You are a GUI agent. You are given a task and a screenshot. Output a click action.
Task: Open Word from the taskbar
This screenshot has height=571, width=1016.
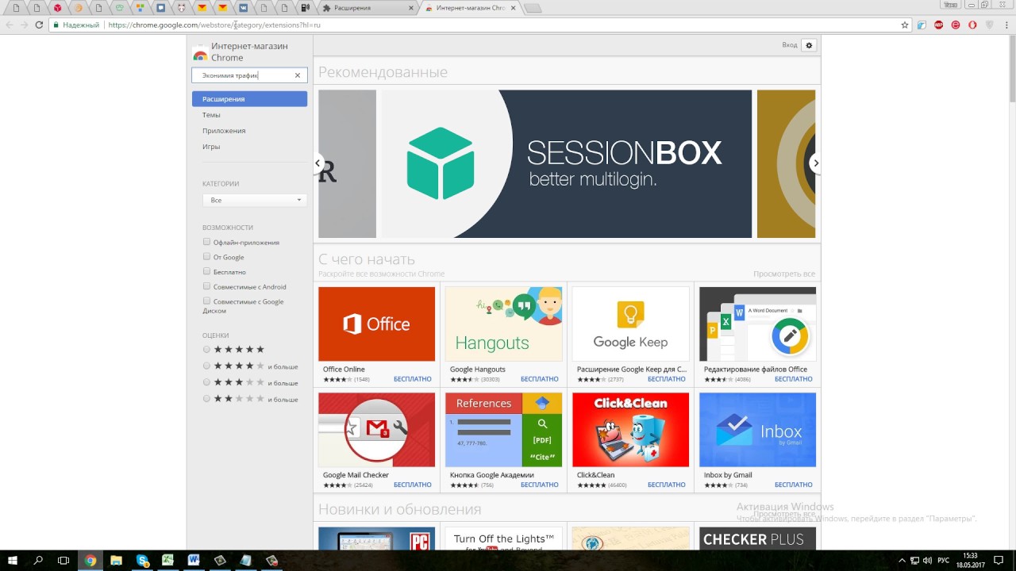tap(194, 561)
